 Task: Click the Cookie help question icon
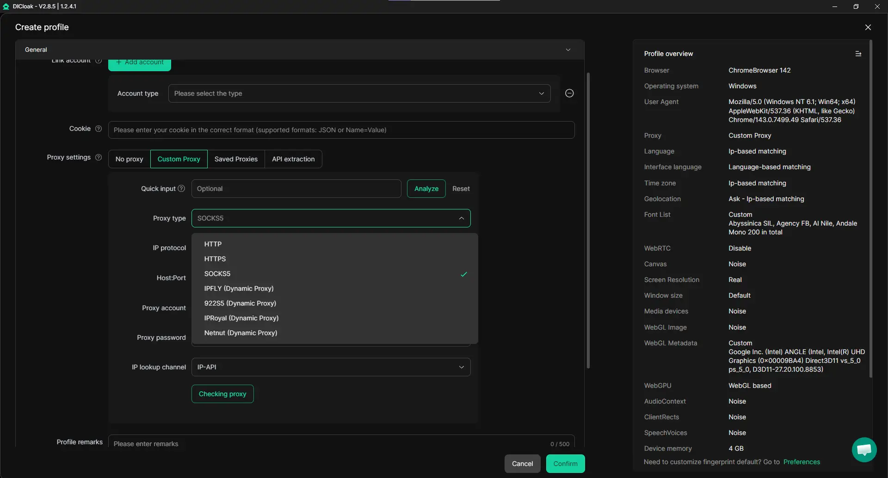(x=99, y=129)
